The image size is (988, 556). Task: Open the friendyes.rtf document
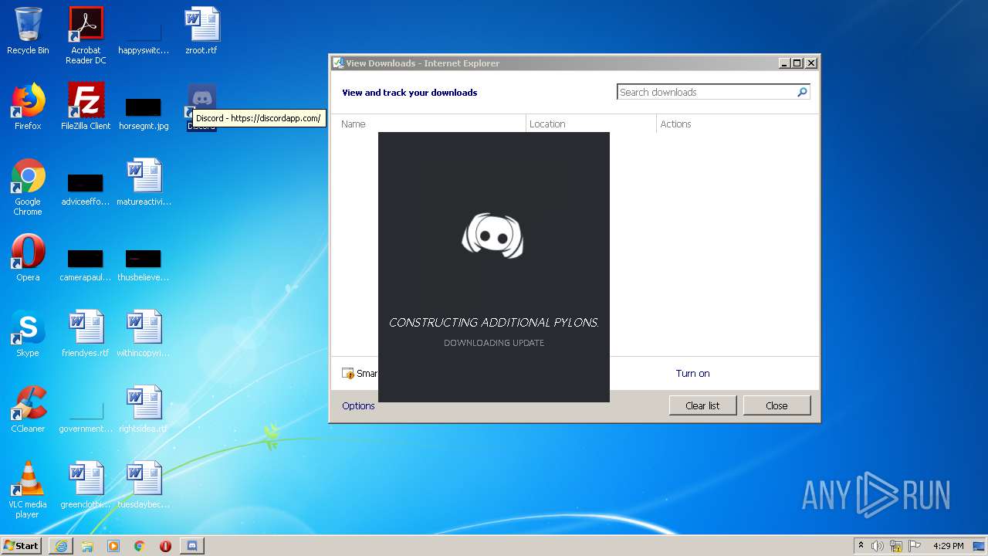click(x=86, y=334)
